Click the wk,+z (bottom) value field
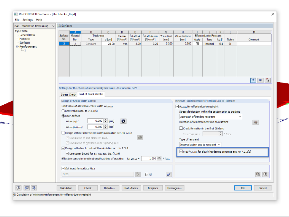Screen dimensions: 289x217 [96, 127]
